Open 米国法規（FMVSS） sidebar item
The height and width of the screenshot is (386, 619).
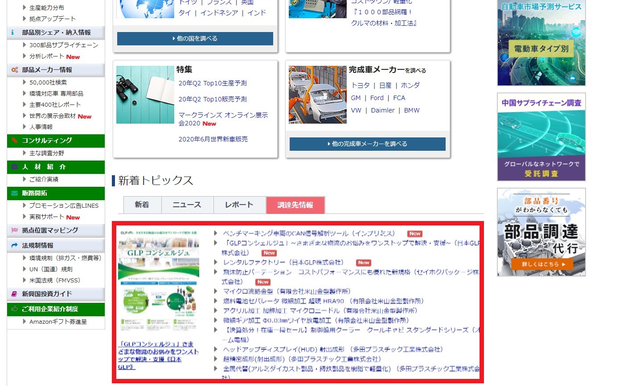(56, 280)
